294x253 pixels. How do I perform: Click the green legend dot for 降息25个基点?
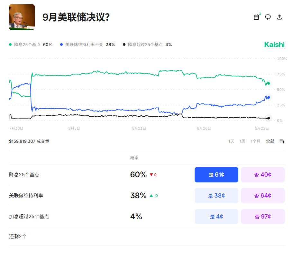coord(10,44)
